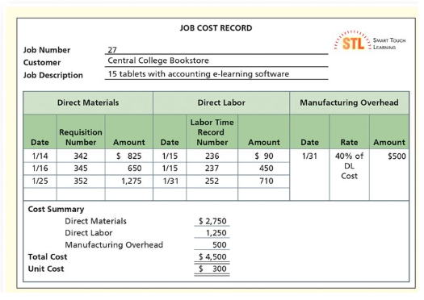Click the Total Cost label

pyautogui.click(x=48, y=256)
